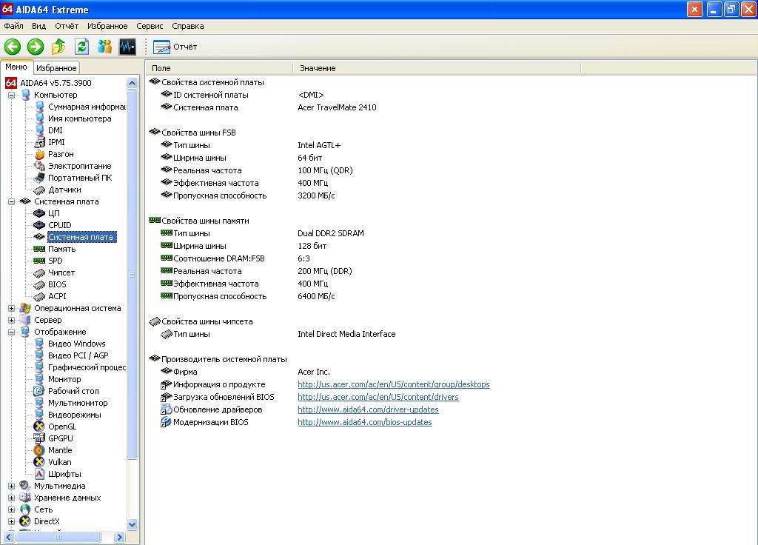Image resolution: width=758 pixels, height=545 pixels.
Task: Select Имя компьютера in the tree
Action: (80, 118)
